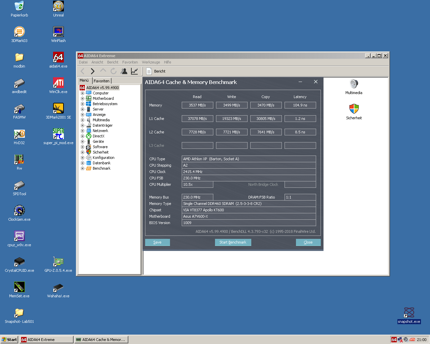The width and height of the screenshot is (430, 344).
Task: Open the Sicherheit shield icon in right pane
Action: (x=354, y=112)
